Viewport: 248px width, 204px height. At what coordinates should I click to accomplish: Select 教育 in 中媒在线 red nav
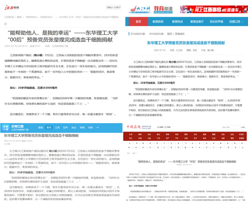tap(186, 134)
